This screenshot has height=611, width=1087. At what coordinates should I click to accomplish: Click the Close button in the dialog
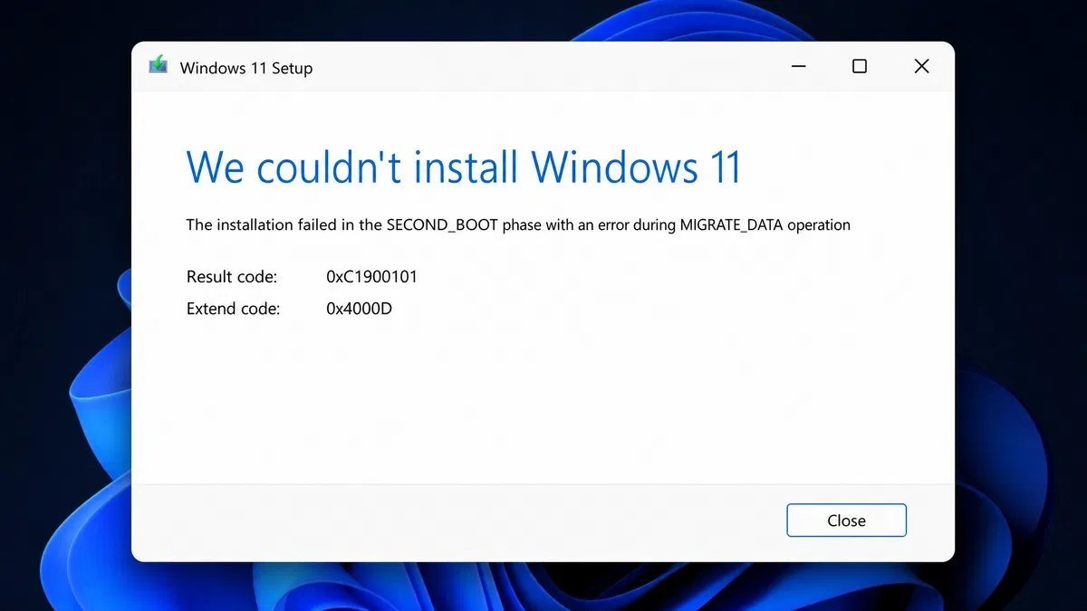point(846,520)
